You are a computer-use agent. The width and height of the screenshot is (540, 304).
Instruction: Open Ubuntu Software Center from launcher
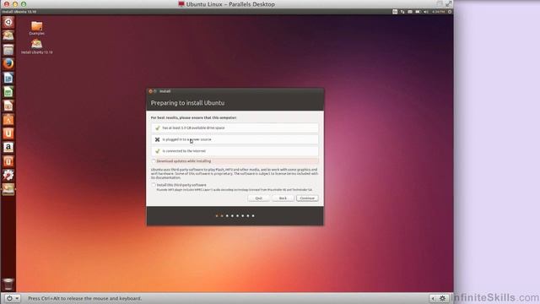(x=8, y=120)
